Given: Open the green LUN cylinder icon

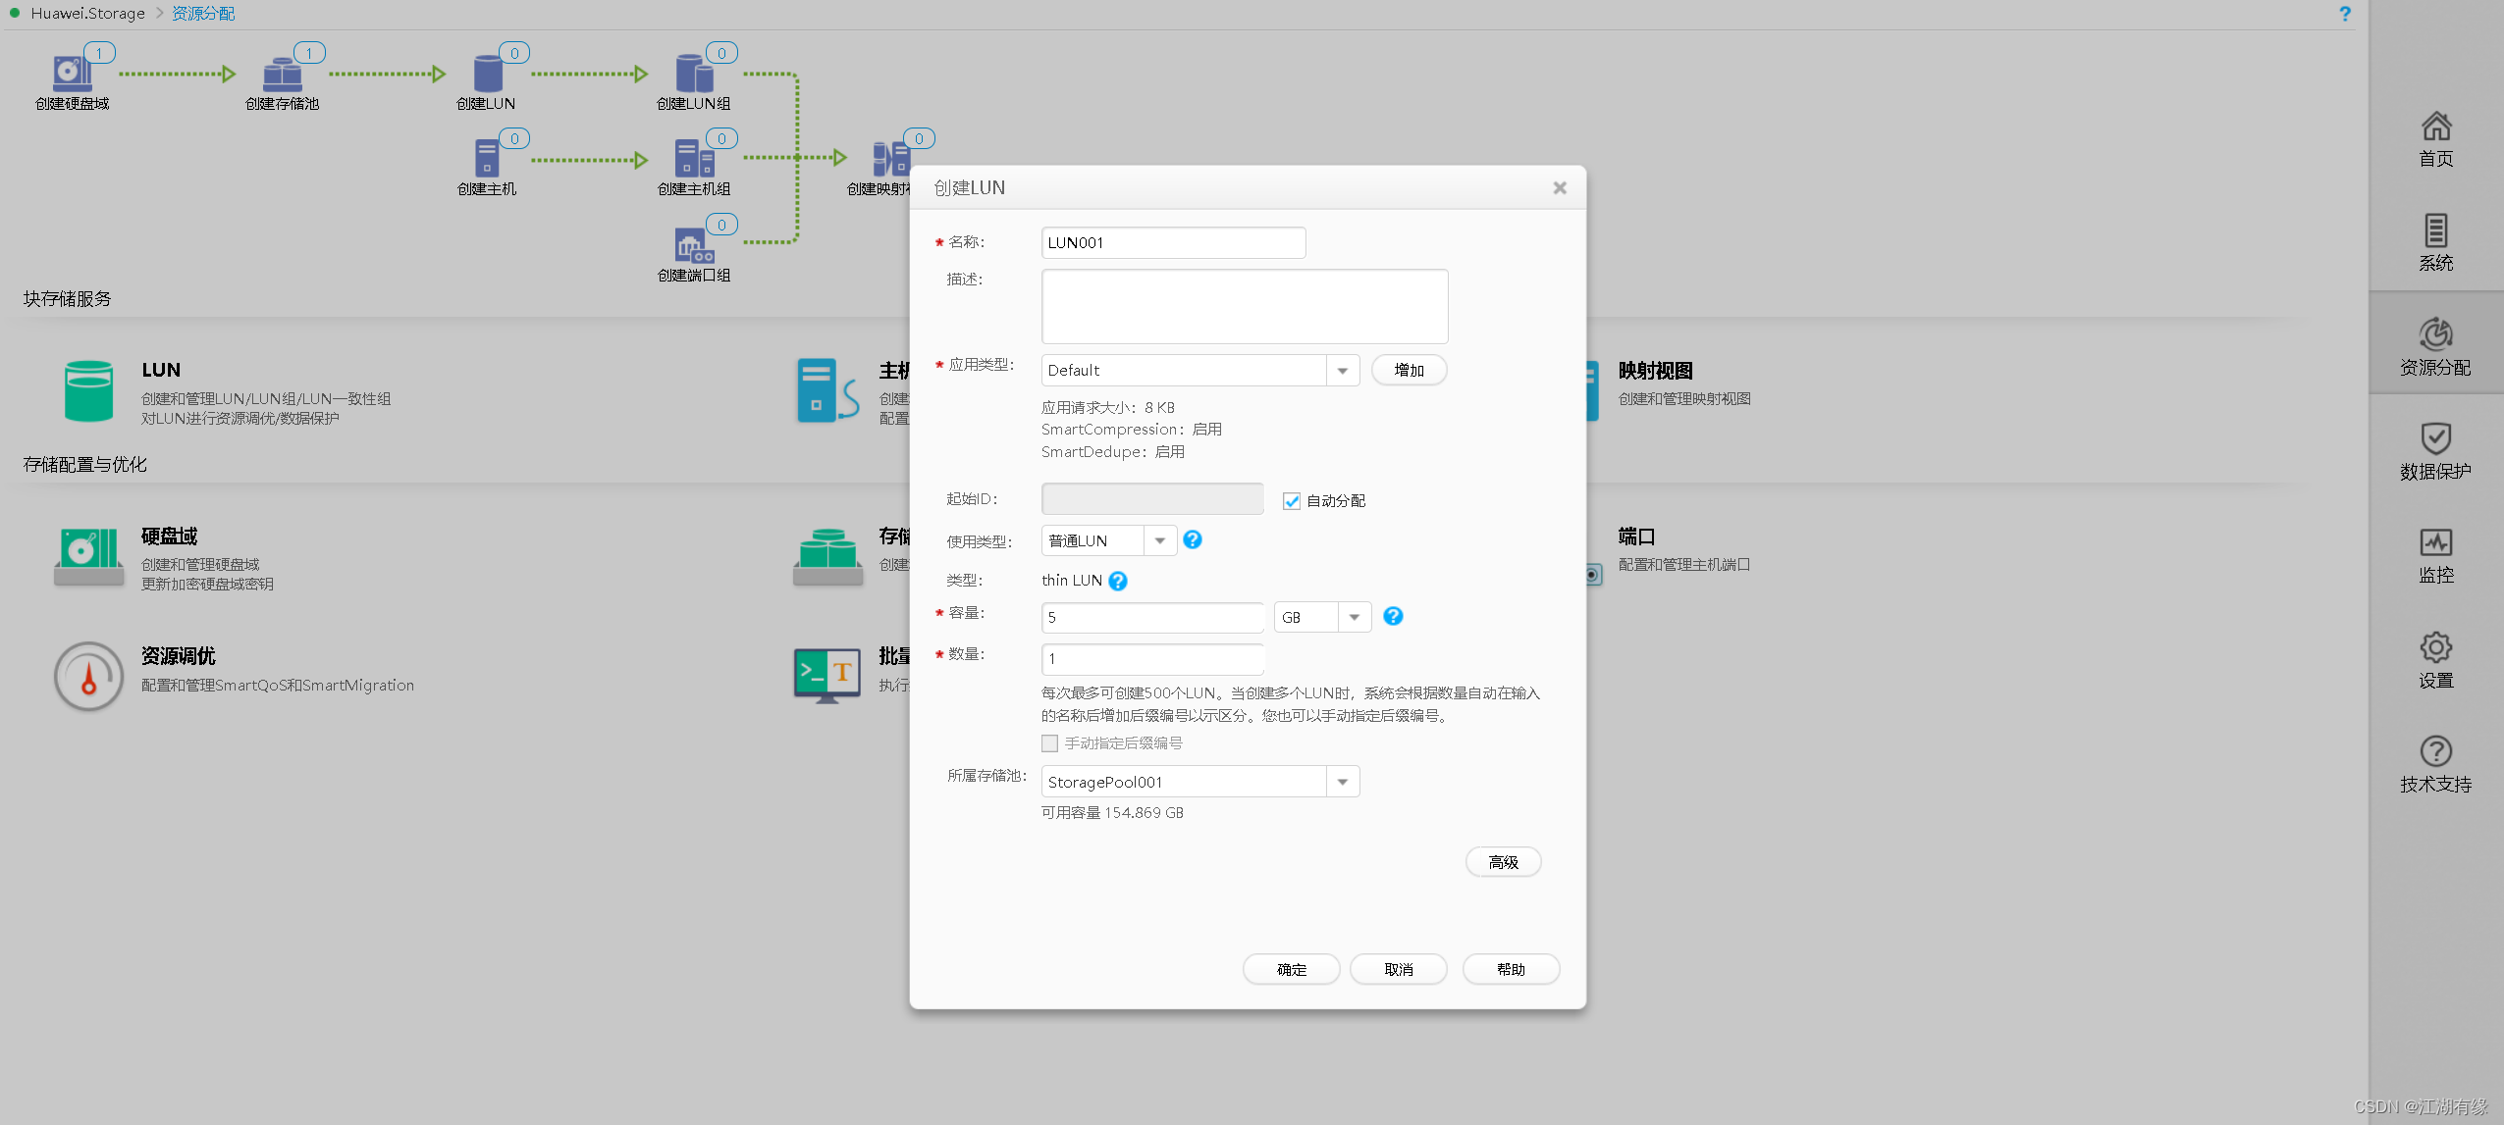Looking at the screenshot, I should click(x=88, y=390).
